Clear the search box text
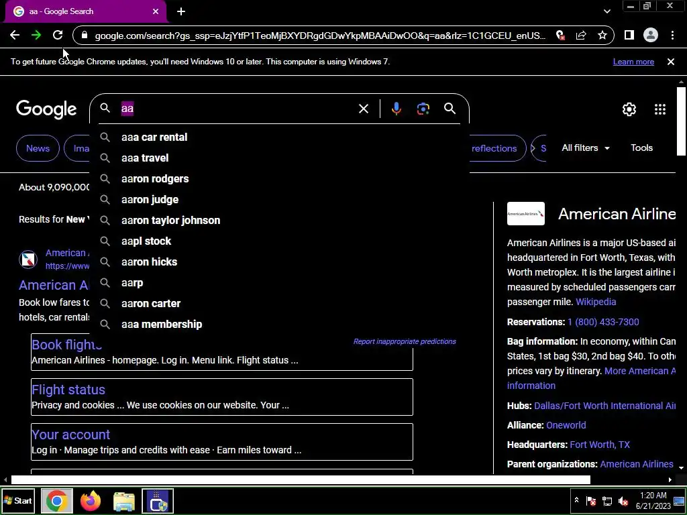 pyautogui.click(x=364, y=109)
